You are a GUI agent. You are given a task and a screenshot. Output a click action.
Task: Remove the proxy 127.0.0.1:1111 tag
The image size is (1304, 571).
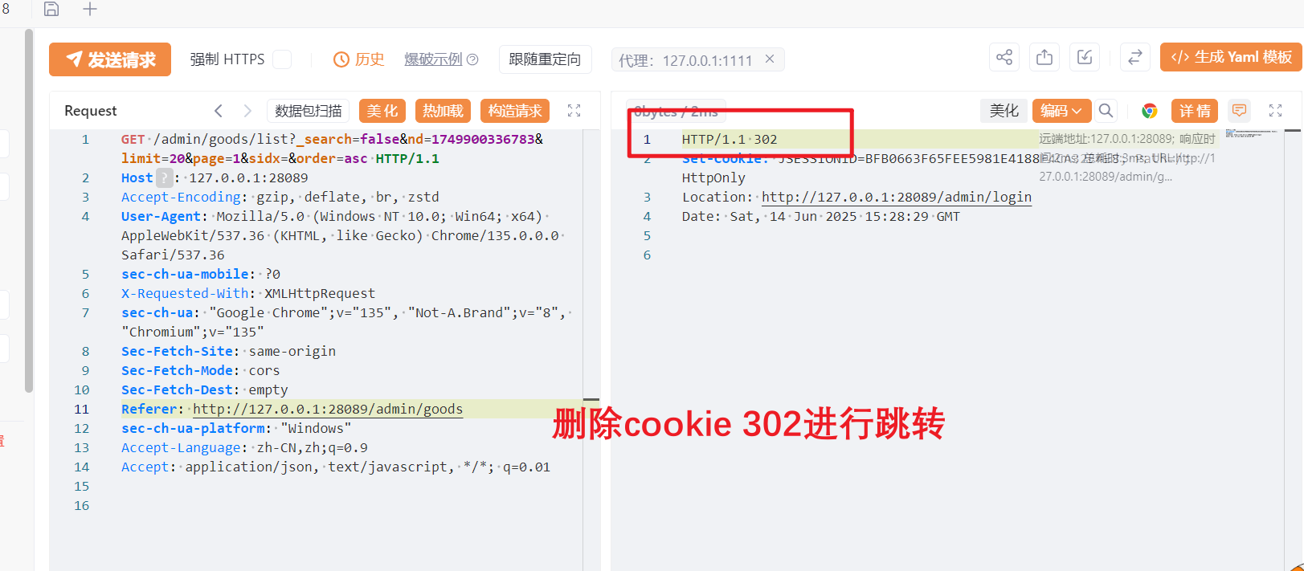[x=769, y=59]
